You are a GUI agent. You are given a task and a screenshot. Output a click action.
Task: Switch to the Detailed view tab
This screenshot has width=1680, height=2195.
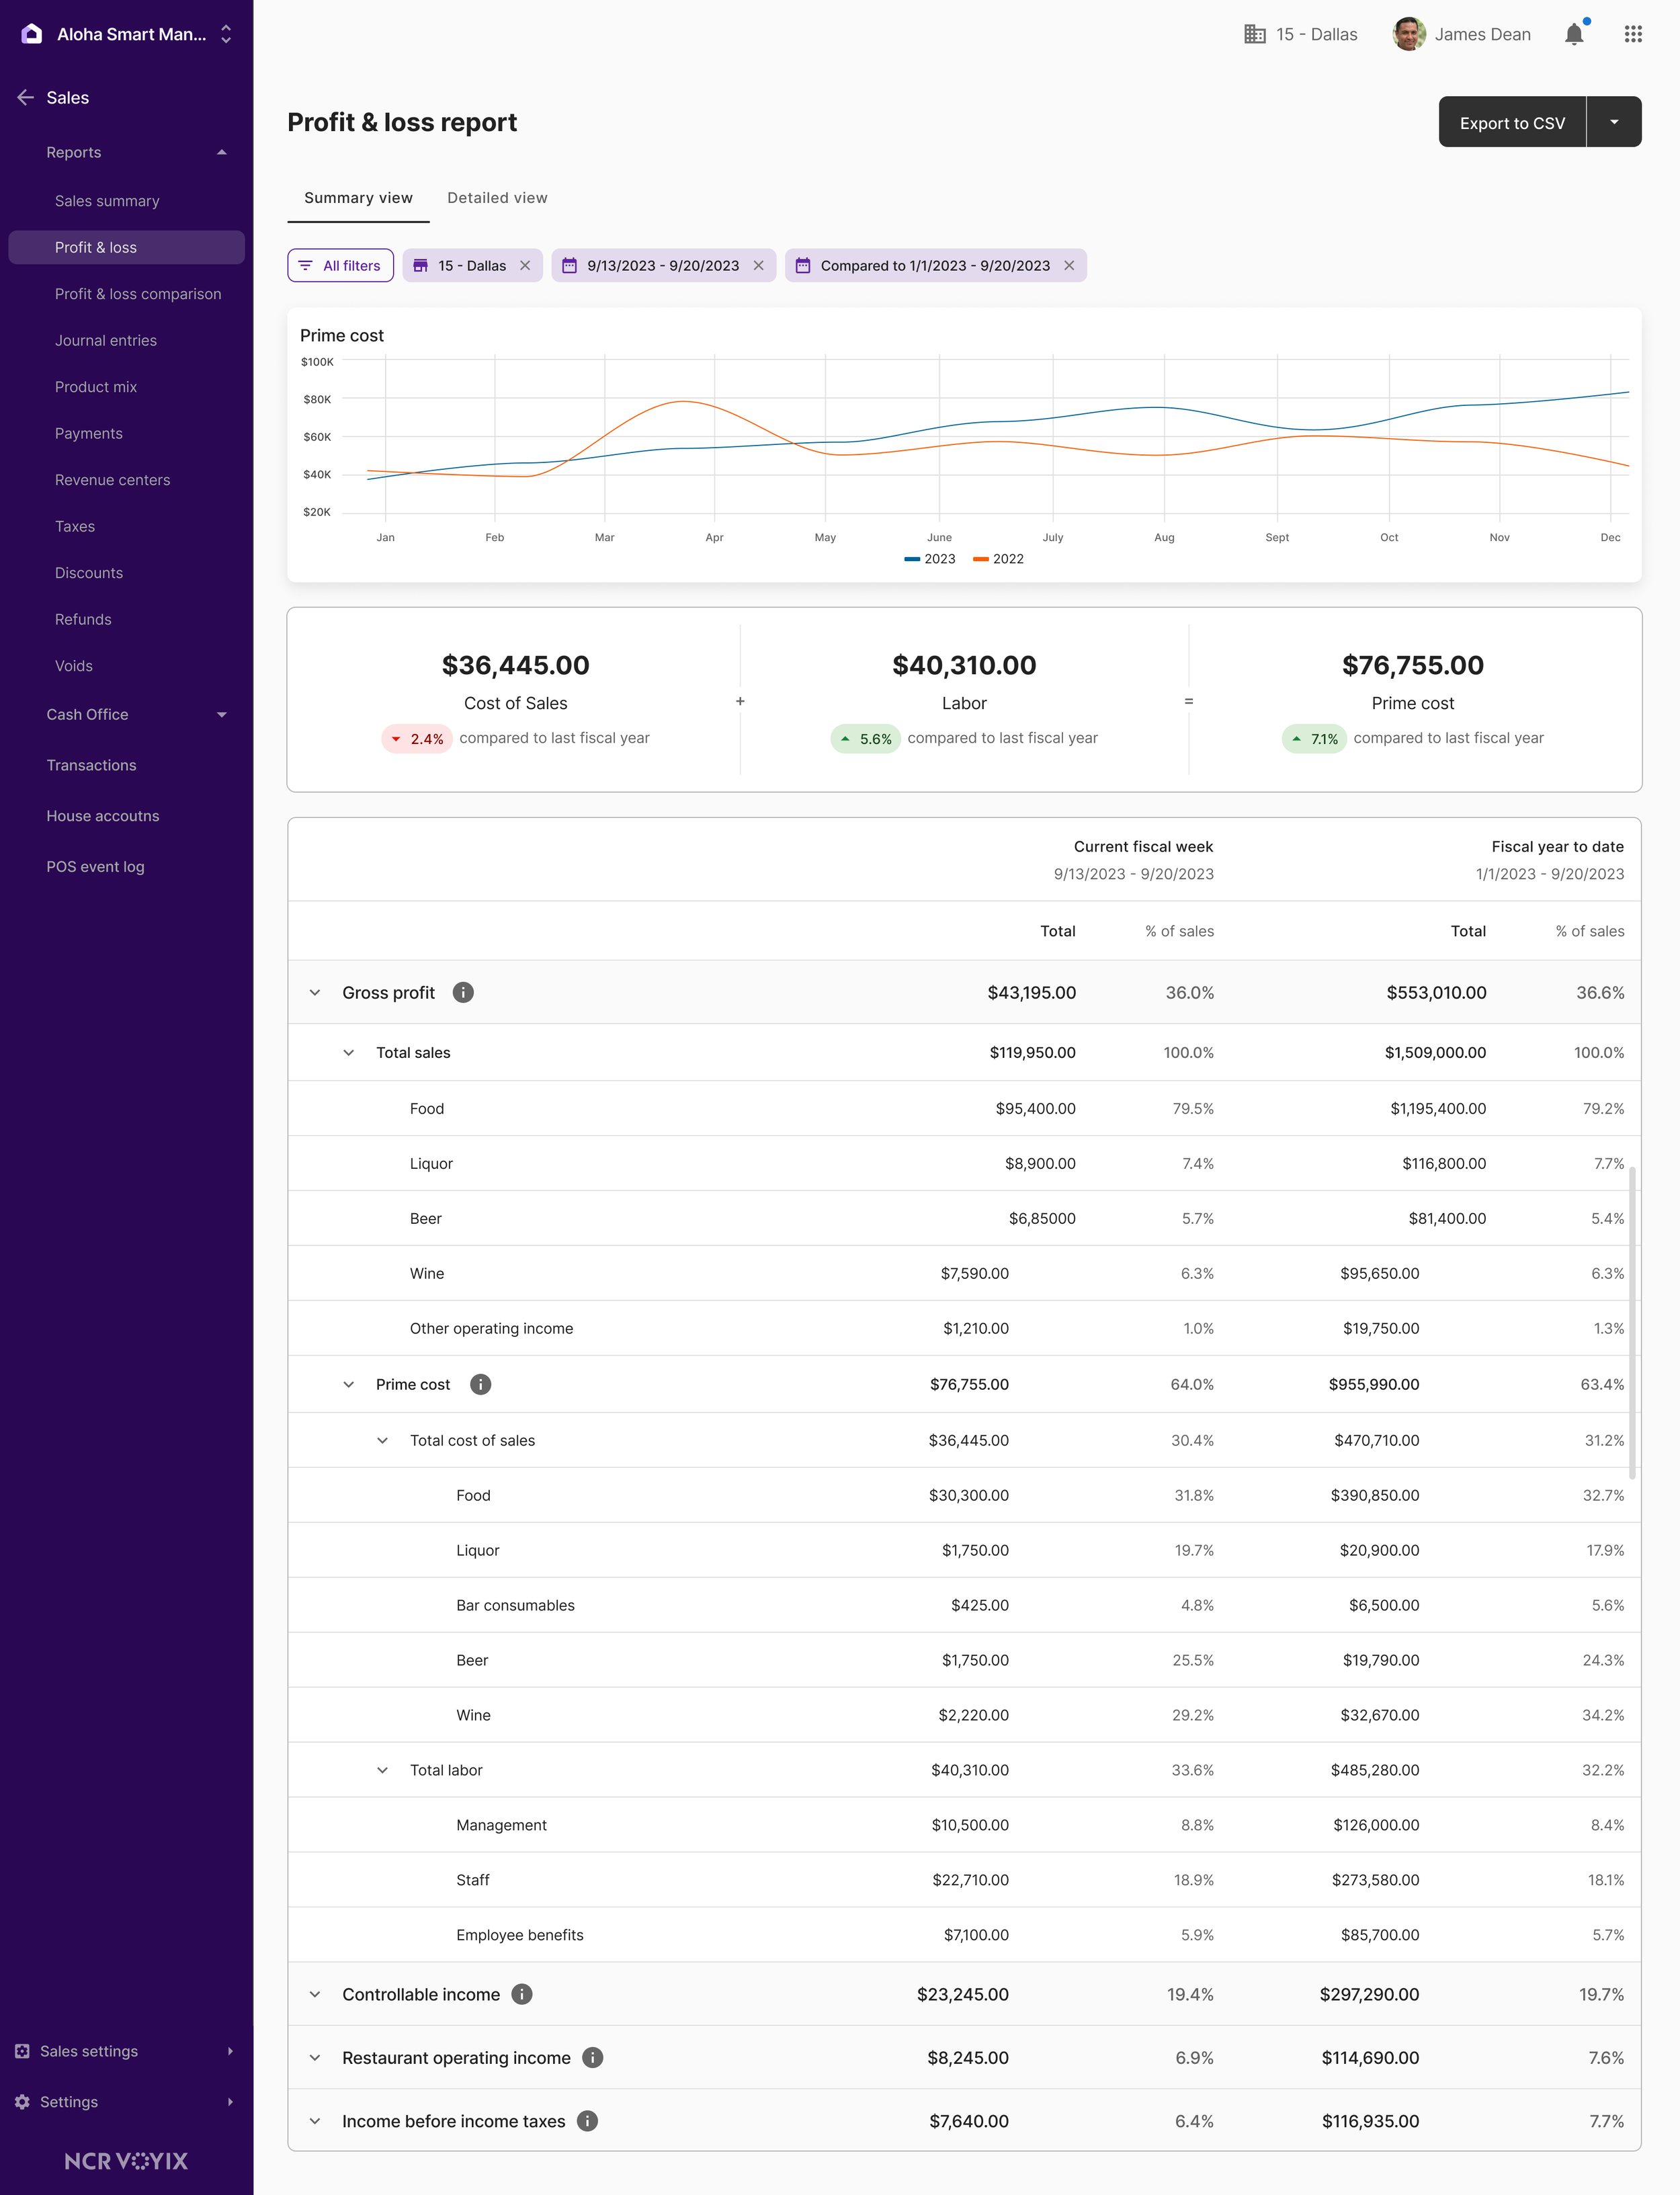[497, 198]
